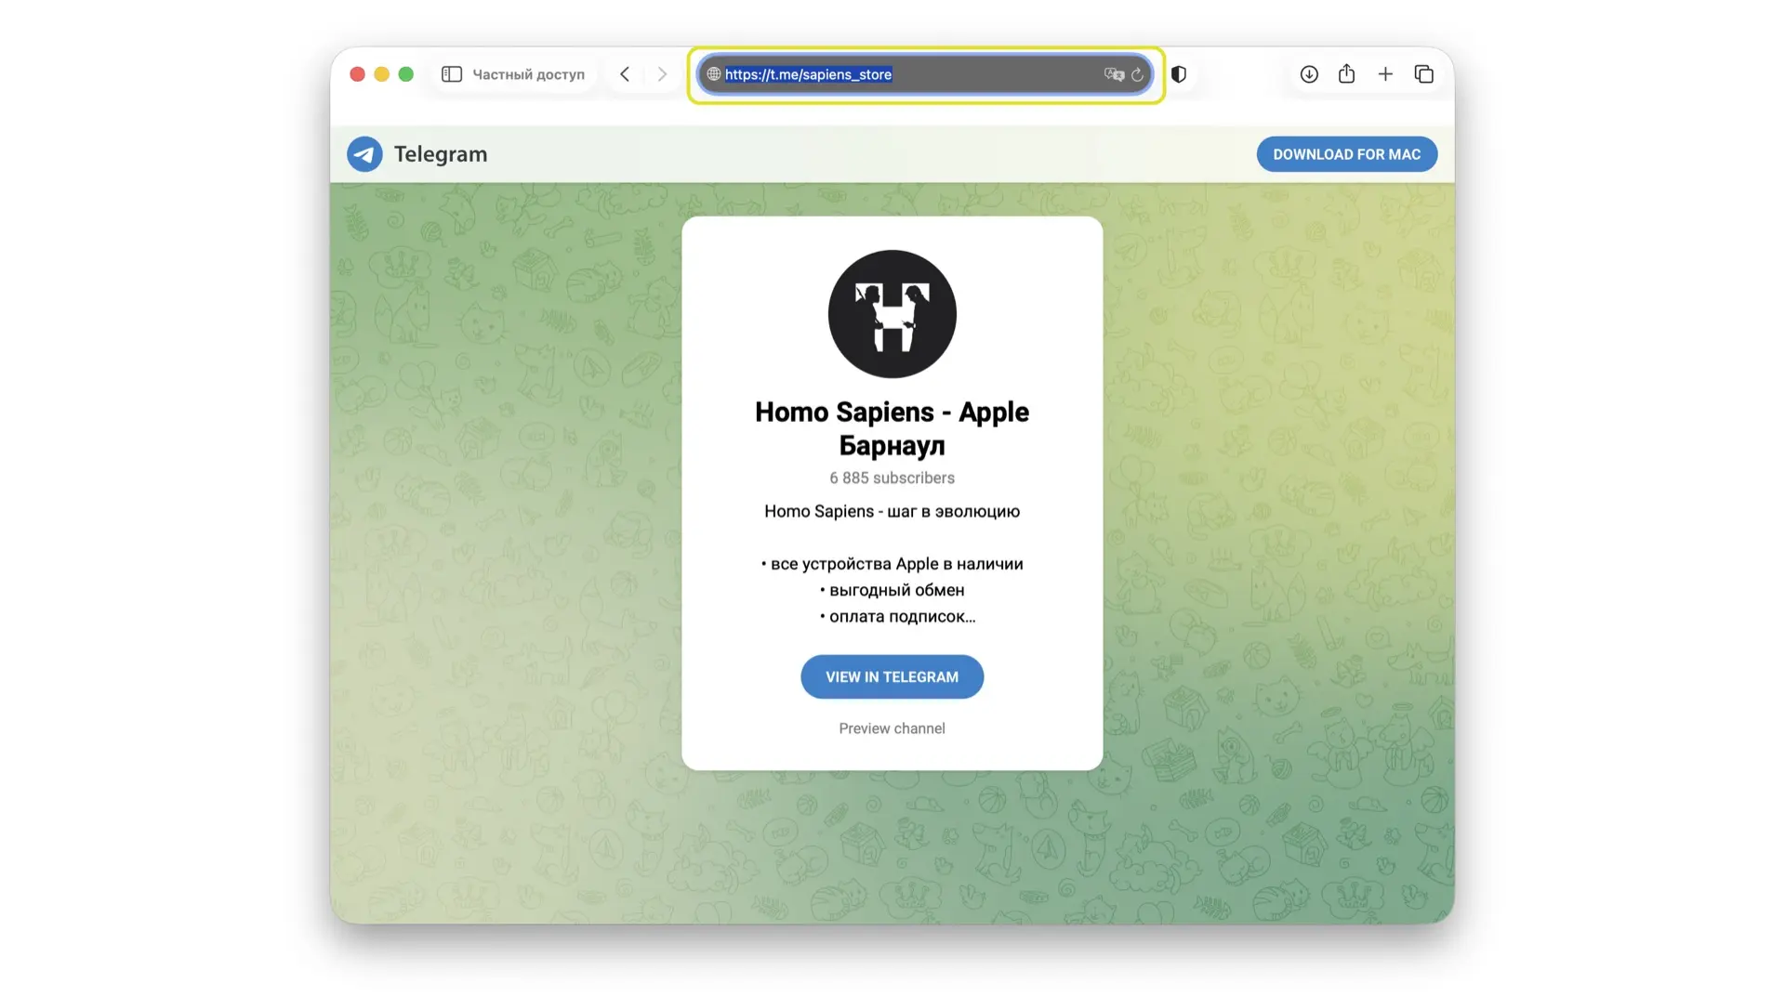Close the Safari window
1785x996 pixels.
point(357,74)
